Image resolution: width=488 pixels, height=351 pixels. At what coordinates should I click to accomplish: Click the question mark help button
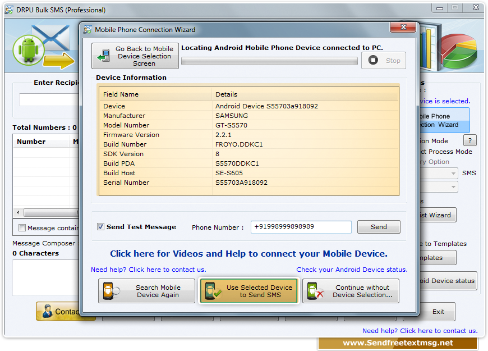[x=470, y=140]
